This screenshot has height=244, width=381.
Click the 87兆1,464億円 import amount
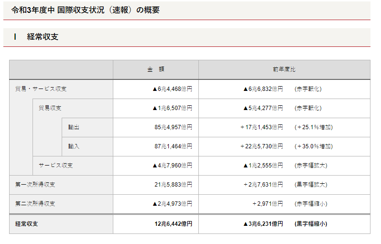pyautogui.click(x=173, y=146)
